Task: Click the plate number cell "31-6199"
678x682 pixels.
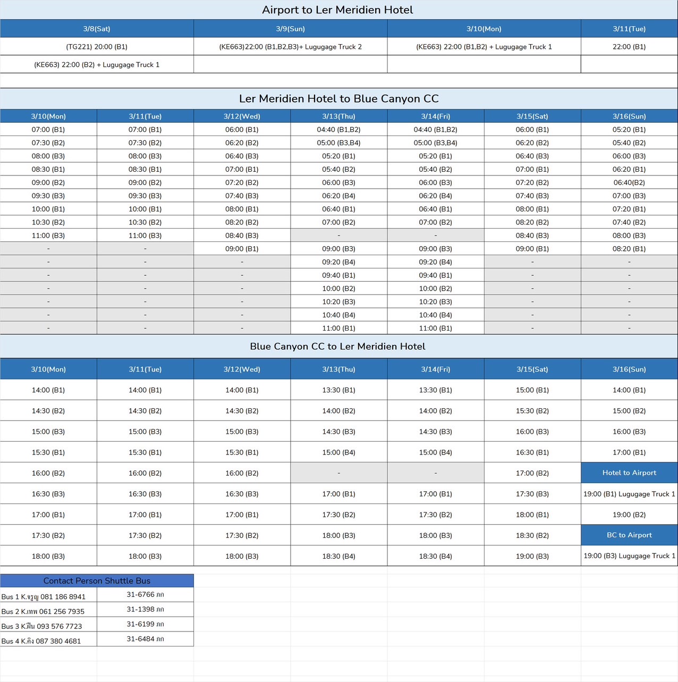Action: (x=145, y=625)
